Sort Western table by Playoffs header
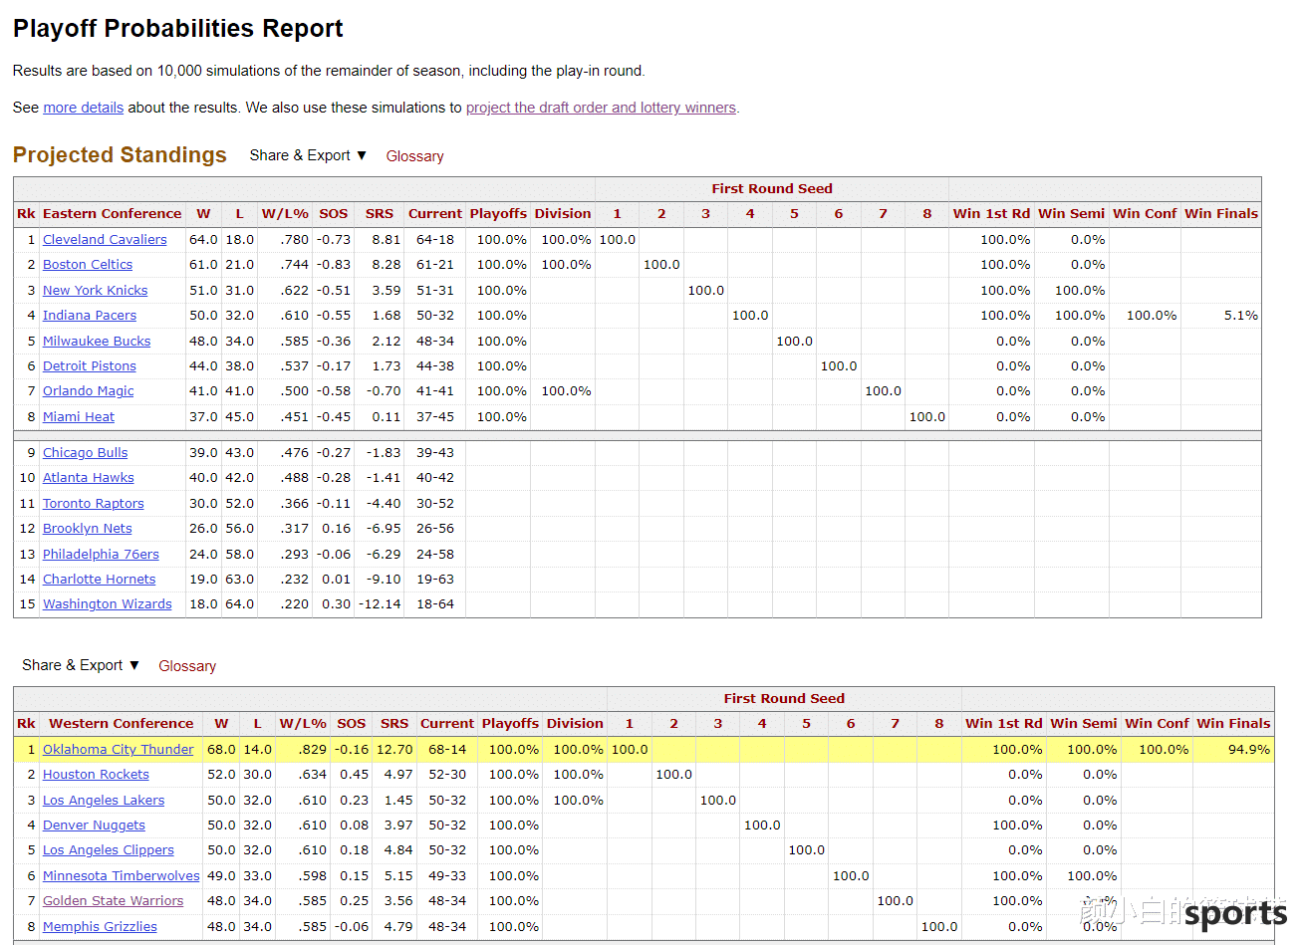The image size is (1302, 945). click(510, 724)
